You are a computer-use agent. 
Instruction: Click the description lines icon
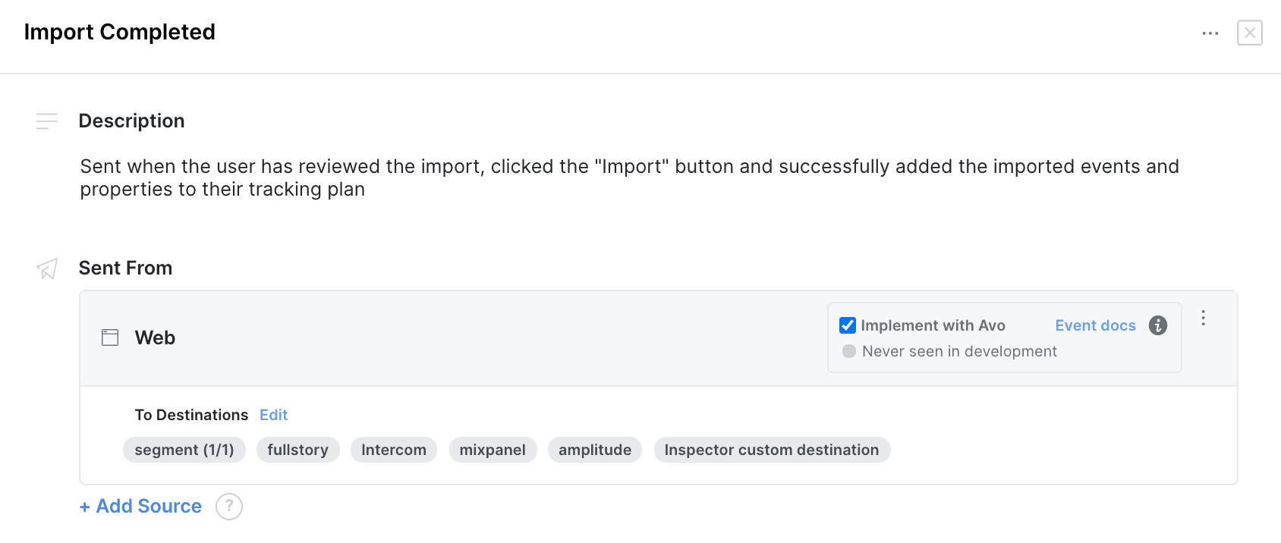click(x=46, y=121)
